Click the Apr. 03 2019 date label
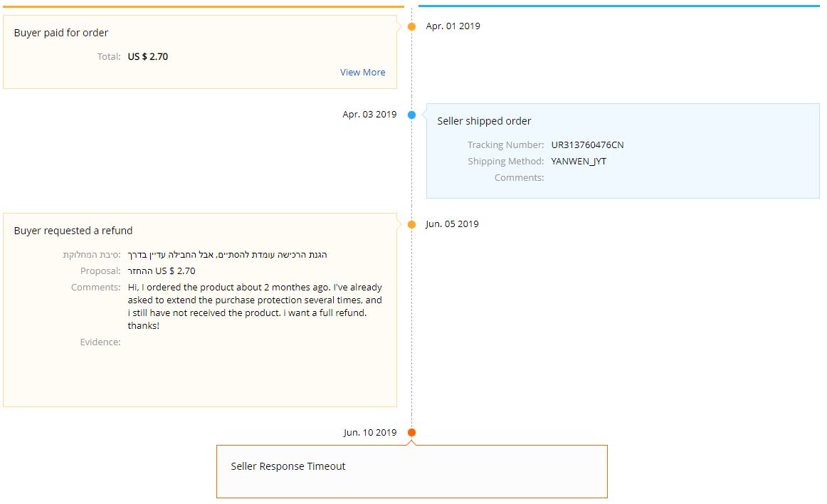 click(369, 115)
